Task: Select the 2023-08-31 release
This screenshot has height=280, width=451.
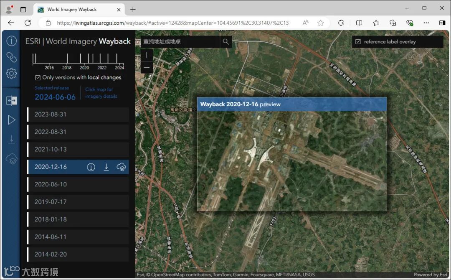Action: 78,115
